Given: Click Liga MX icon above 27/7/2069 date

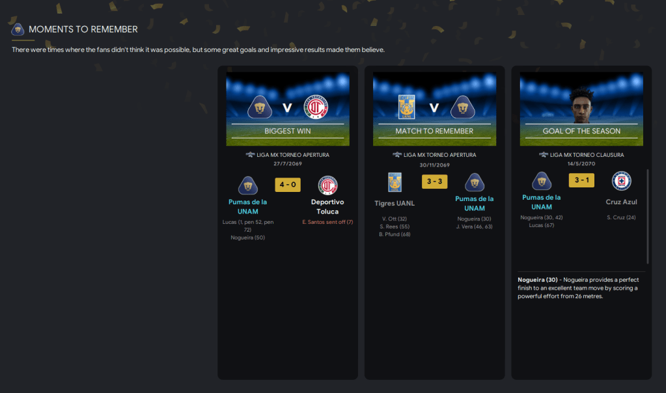Looking at the screenshot, I should [x=250, y=155].
